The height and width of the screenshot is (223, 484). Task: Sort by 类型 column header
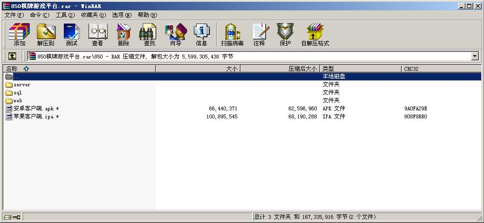pos(361,69)
